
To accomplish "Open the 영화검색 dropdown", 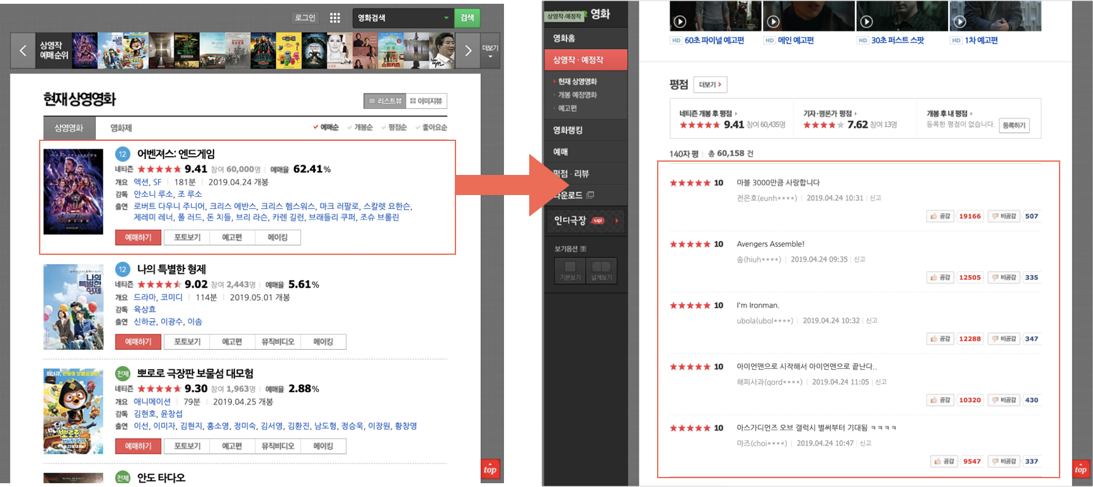I will [x=446, y=18].
